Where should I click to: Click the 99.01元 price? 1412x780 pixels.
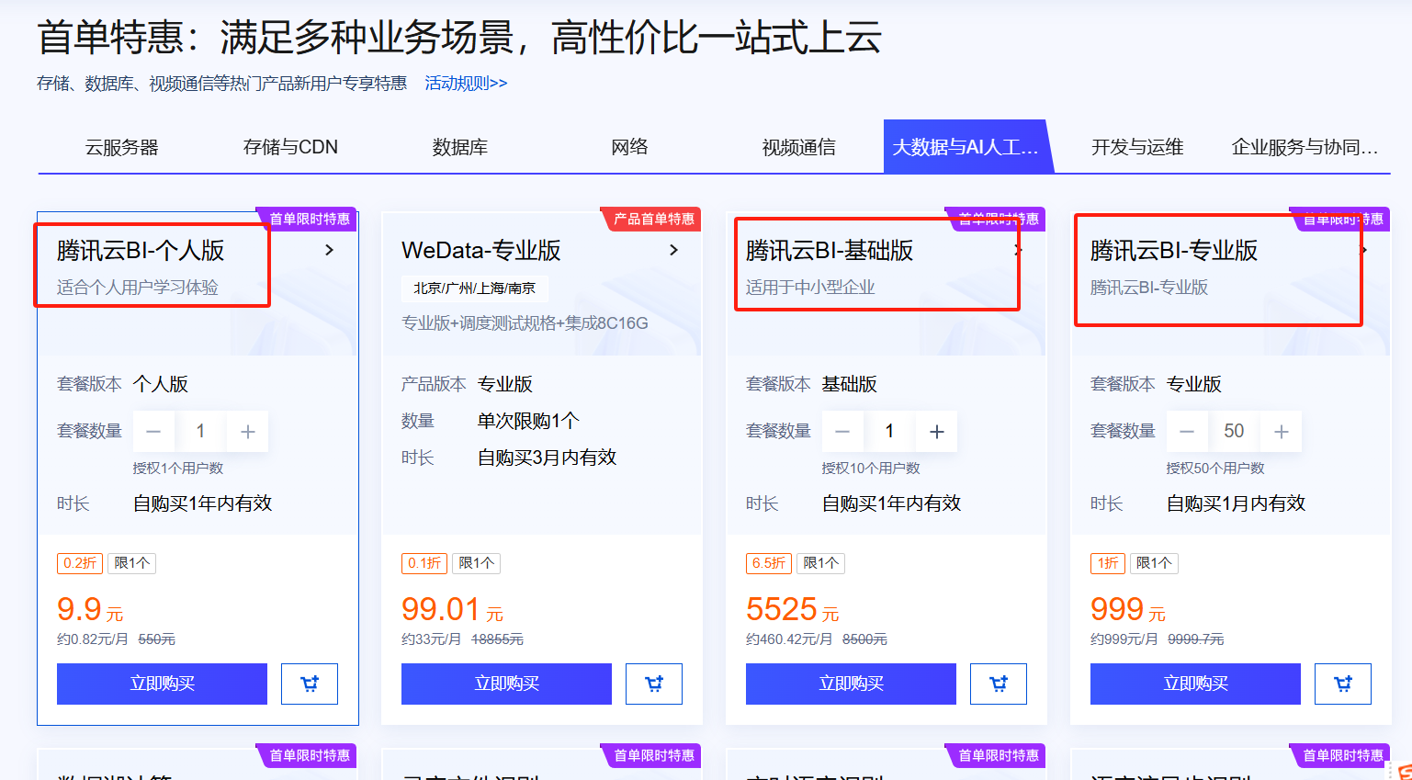pos(452,609)
